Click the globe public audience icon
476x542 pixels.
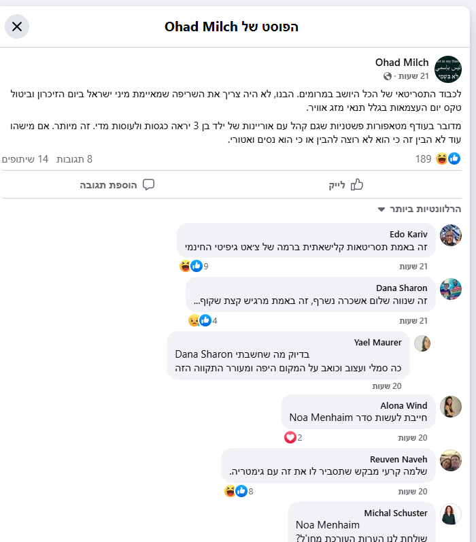click(x=388, y=76)
